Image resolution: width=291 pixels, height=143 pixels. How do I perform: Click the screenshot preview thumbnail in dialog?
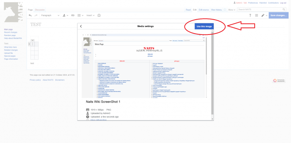pyautogui.click(x=144, y=65)
